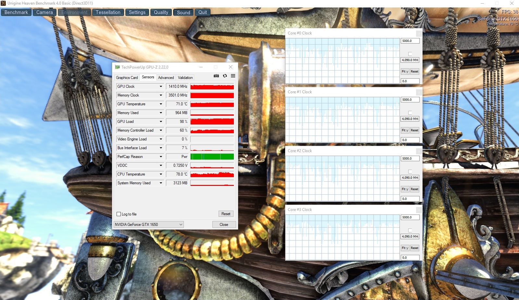This screenshot has width=519, height=300.
Task: Minimize the Unigine Heaven Benchmark window
Action: (x=482, y=3)
